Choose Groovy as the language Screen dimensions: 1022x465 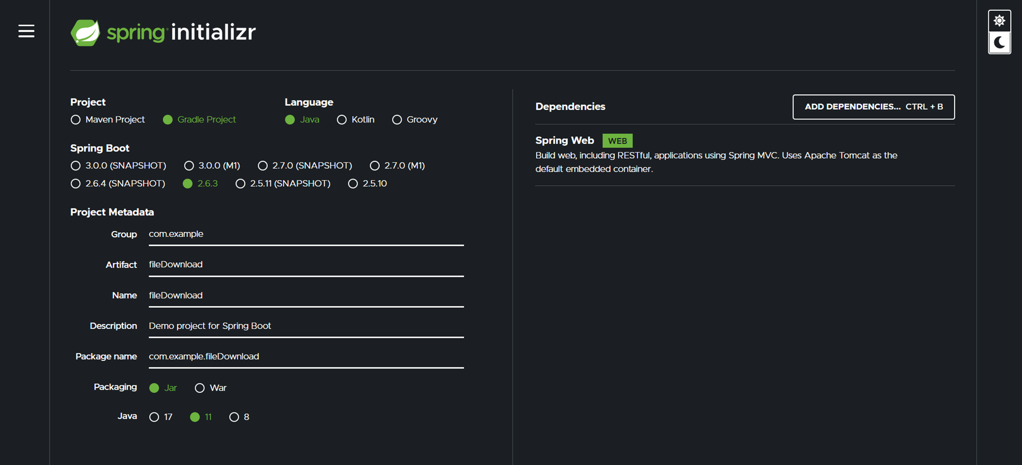click(415, 119)
